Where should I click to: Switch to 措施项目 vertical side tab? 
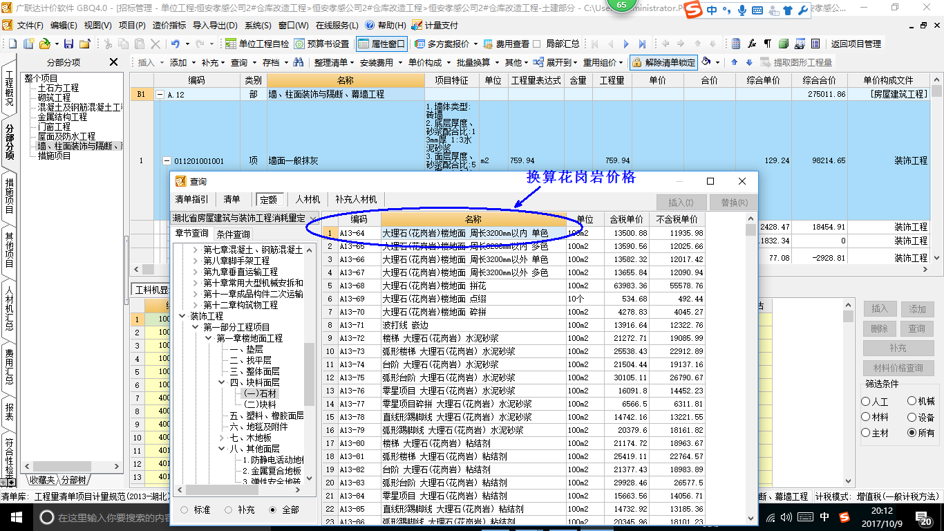click(x=9, y=196)
